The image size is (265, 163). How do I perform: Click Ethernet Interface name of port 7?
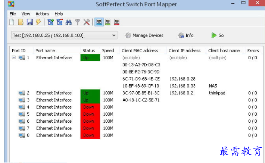pyautogui.click(x=54, y=128)
